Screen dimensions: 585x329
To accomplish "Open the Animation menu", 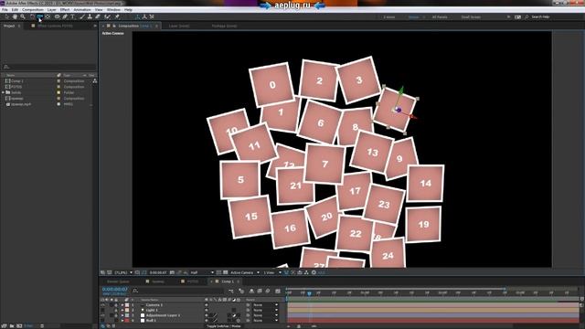I will tap(82, 10).
